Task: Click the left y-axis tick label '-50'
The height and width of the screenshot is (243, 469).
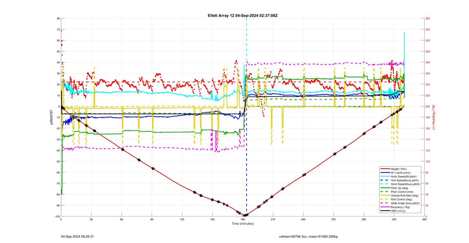Action: coord(57,161)
